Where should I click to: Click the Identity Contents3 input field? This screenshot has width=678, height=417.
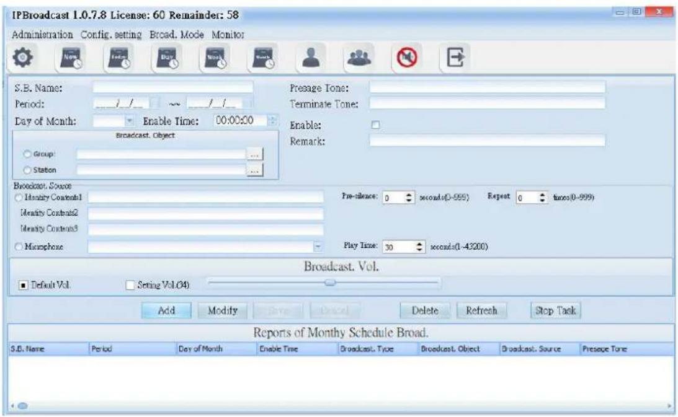205,229
